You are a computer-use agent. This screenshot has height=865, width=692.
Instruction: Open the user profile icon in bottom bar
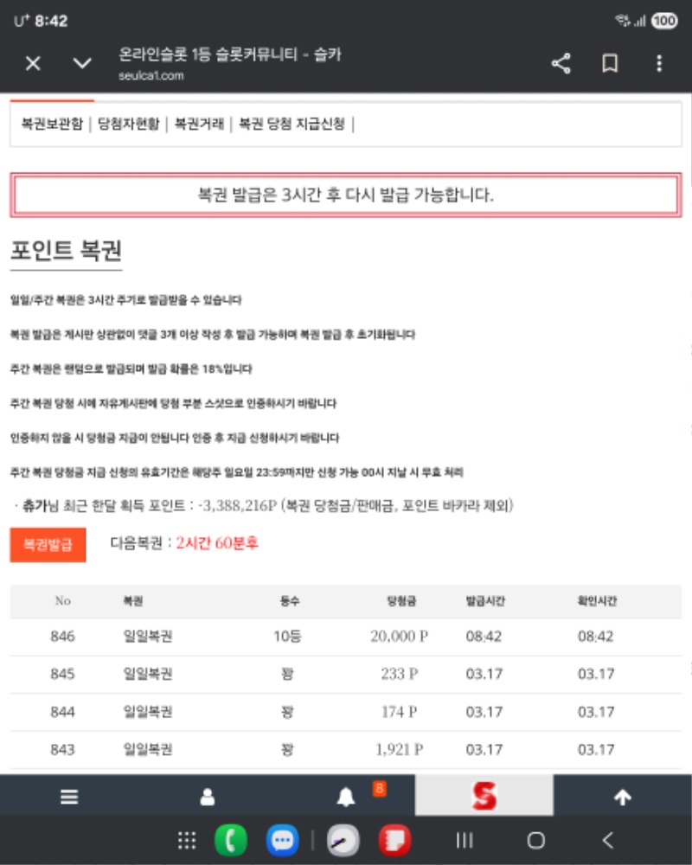(208, 798)
